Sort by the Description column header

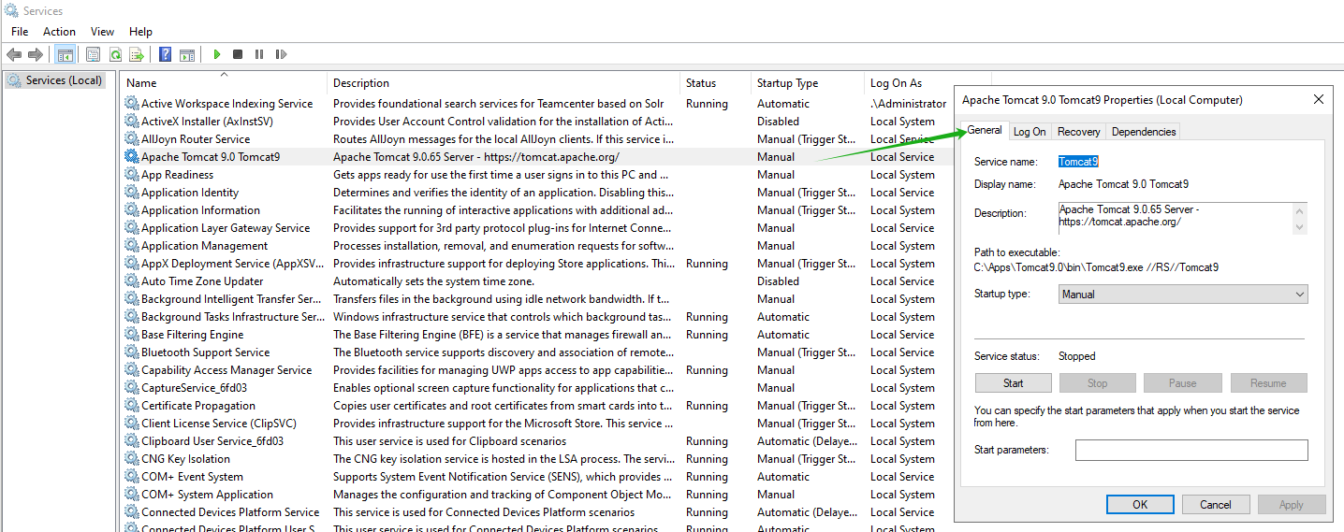[x=504, y=83]
